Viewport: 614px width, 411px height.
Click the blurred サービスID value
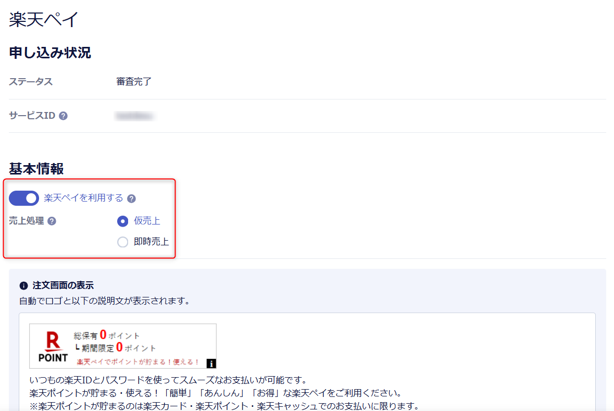[x=134, y=116]
